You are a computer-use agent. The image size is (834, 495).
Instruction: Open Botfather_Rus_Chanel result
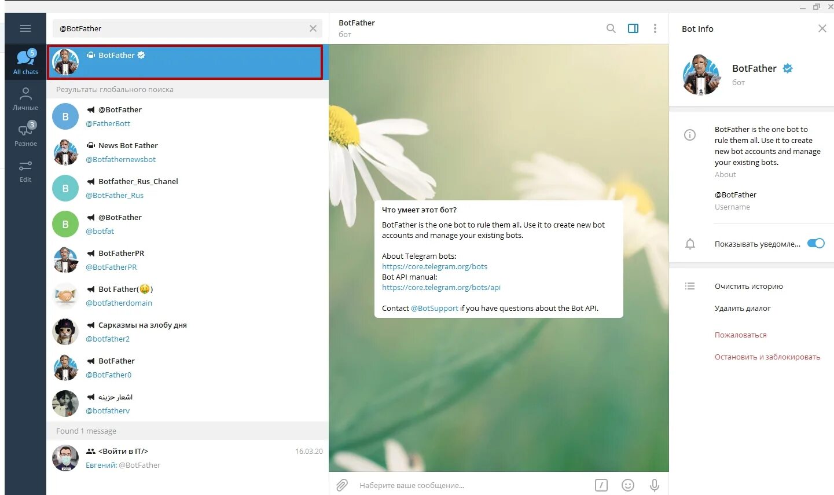pyautogui.click(x=187, y=188)
